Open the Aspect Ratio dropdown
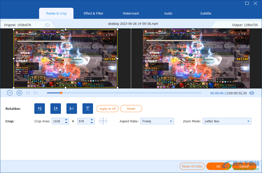 [x=157, y=121]
